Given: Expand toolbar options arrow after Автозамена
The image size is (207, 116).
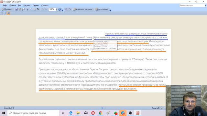Looking at the screenshot, I should [x=110, y=10].
